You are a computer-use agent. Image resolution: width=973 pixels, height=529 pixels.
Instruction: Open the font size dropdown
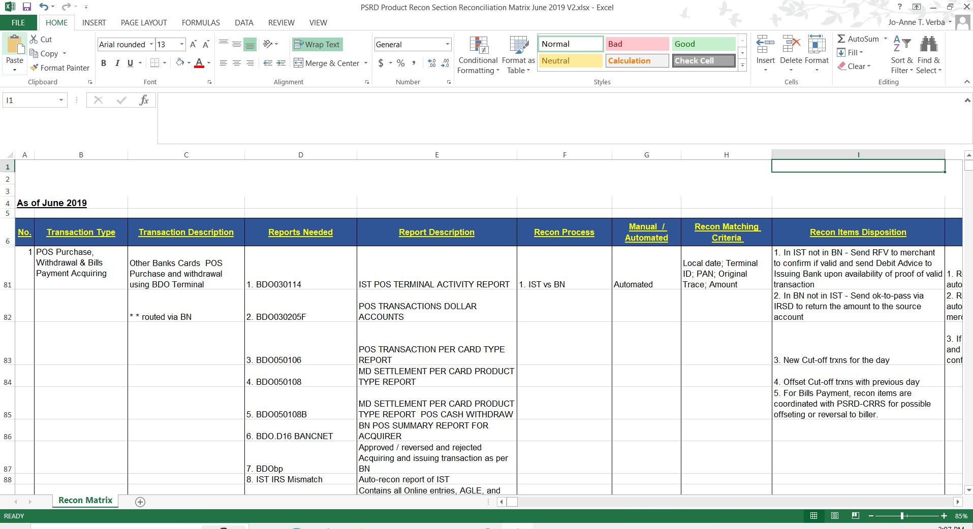point(182,44)
